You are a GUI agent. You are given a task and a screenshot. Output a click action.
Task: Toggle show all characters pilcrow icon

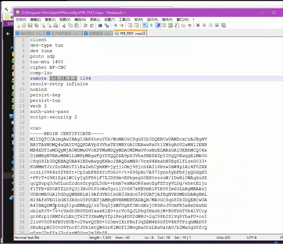(151, 25)
